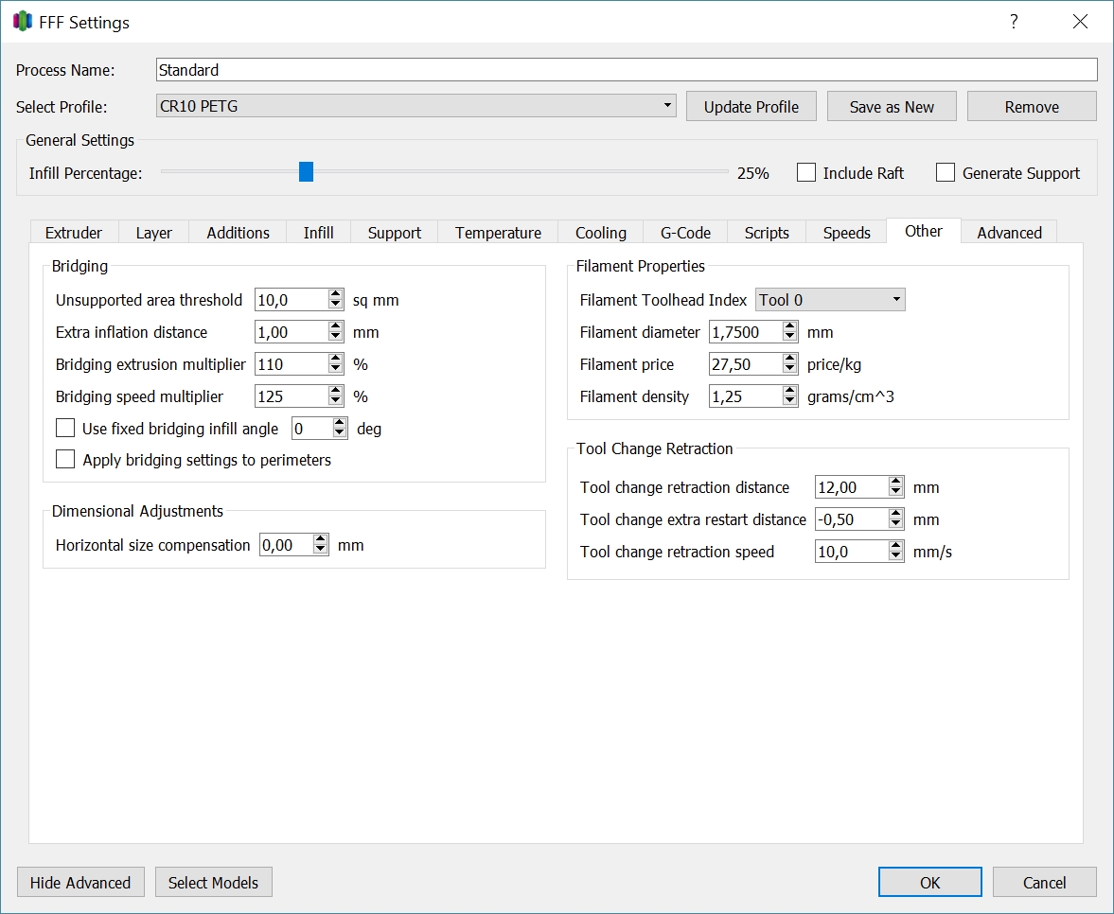1114x914 pixels.
Task: Click the Update Profile button
Action: tap(751, 107)
